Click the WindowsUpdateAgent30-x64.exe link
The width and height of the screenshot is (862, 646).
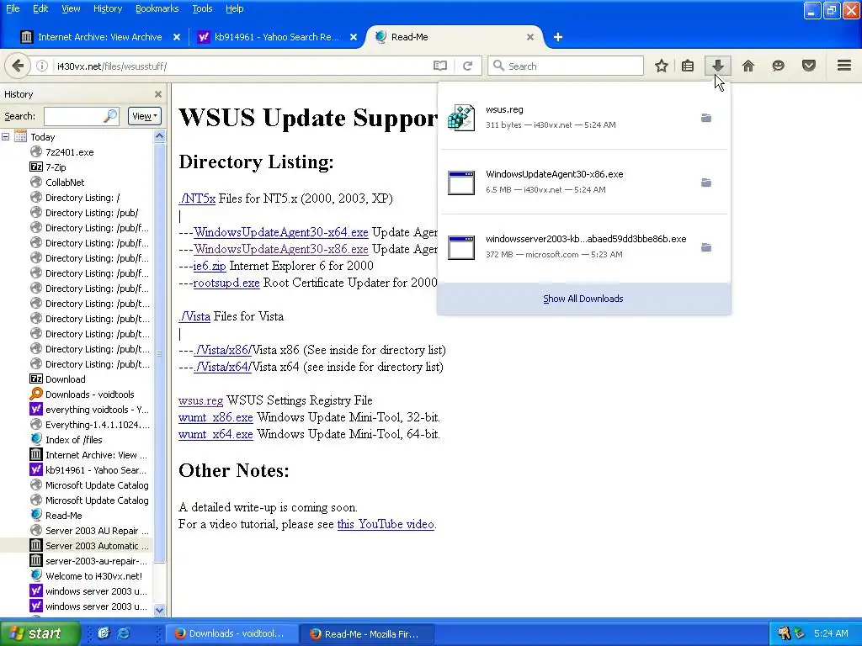(281, 232)
